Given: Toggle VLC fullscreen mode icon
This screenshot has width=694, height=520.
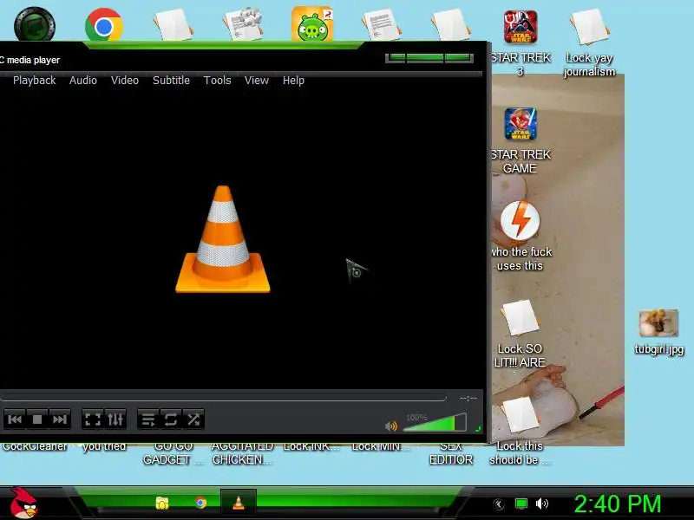Looking at the screenshot, I should pos(93,419).
